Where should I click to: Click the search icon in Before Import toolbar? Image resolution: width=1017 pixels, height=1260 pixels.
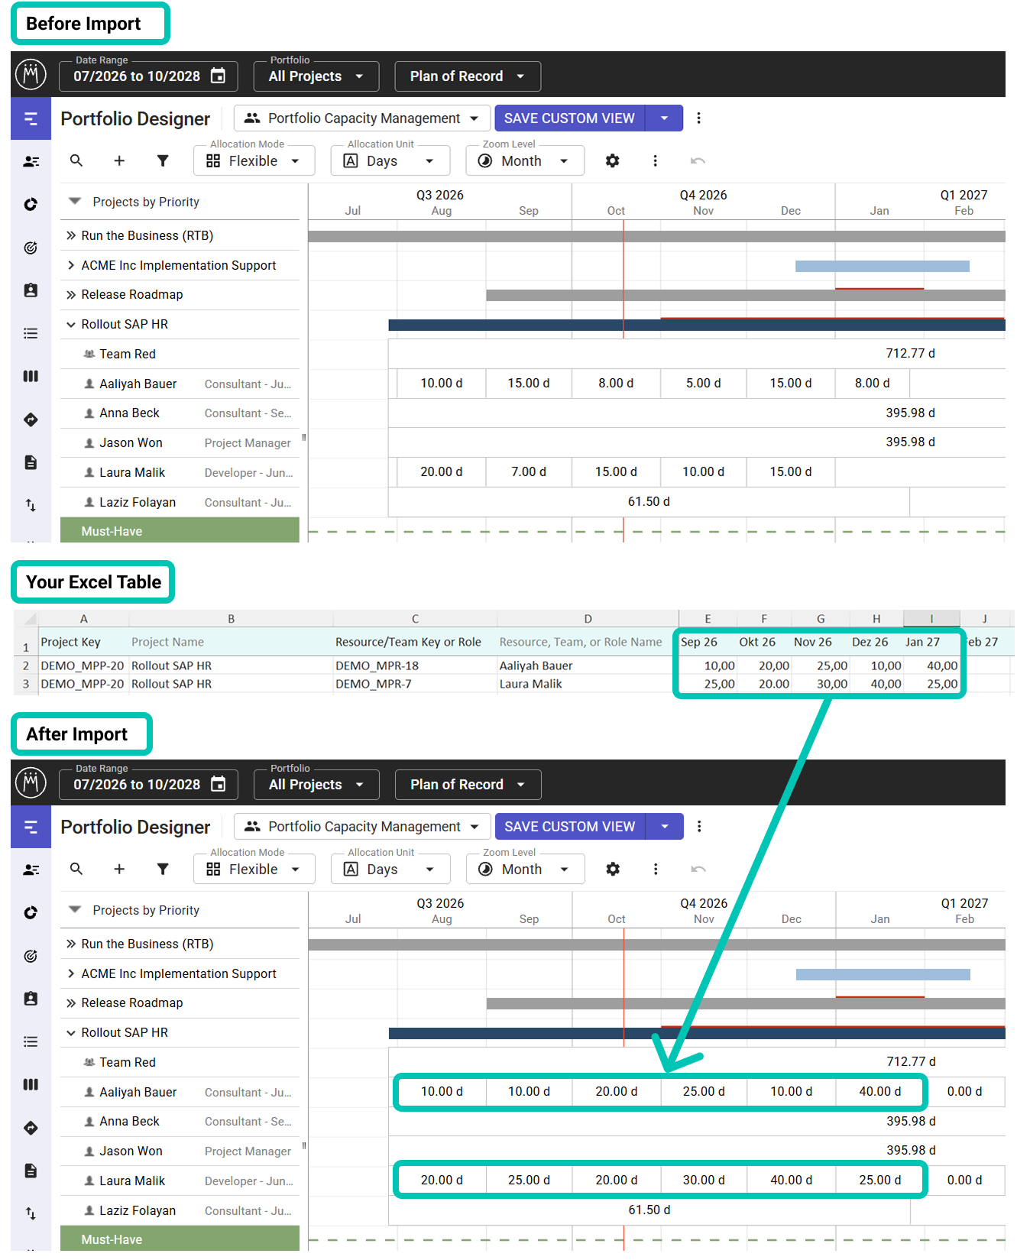[x=76, y=160]
